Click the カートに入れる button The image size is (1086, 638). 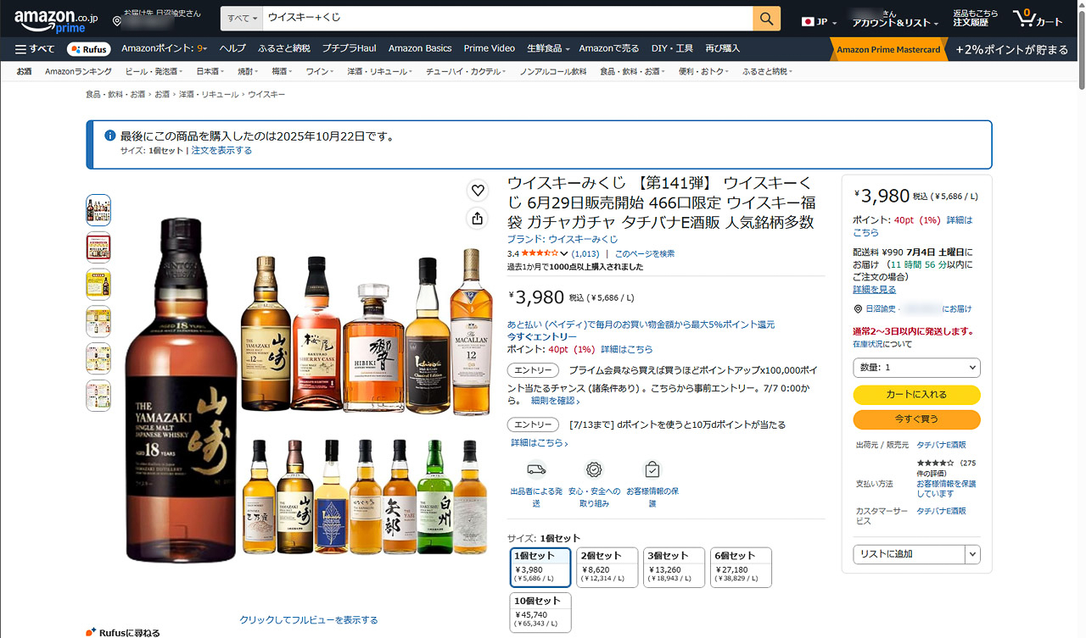coord(916,395)
